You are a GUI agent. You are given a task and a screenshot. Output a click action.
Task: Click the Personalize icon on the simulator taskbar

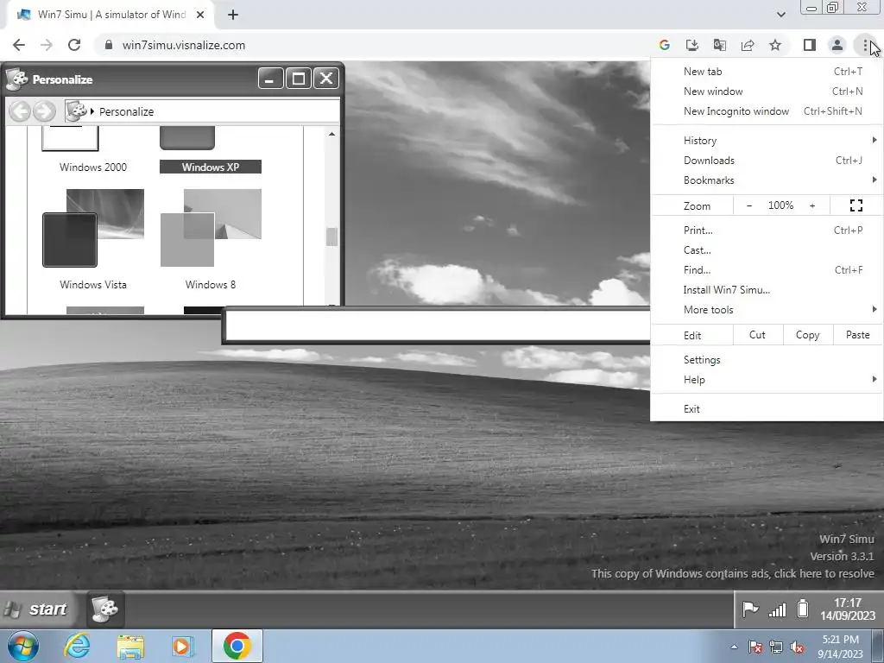tap(105, 609)
